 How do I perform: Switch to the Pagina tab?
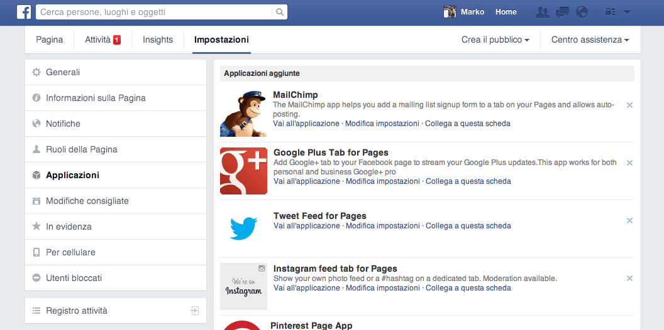click(x=50, y=40)
